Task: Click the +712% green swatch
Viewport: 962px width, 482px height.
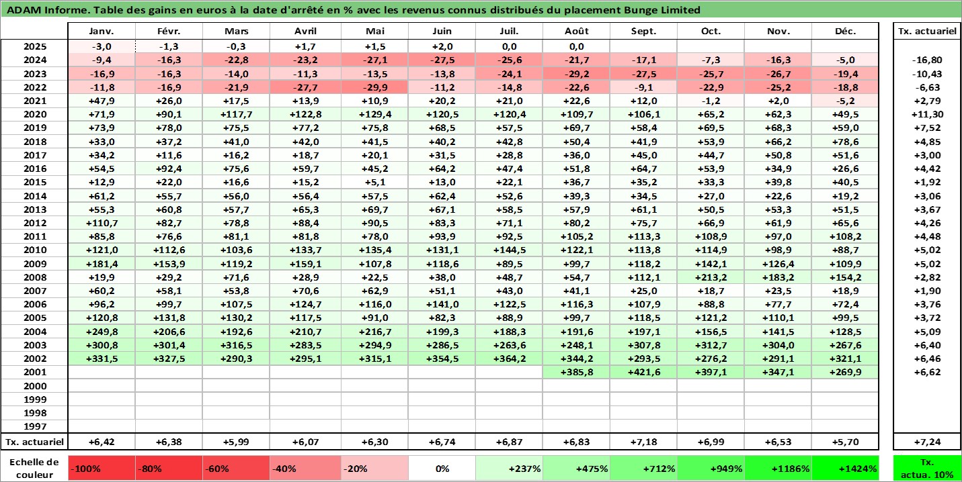Action: click(643, 469)
